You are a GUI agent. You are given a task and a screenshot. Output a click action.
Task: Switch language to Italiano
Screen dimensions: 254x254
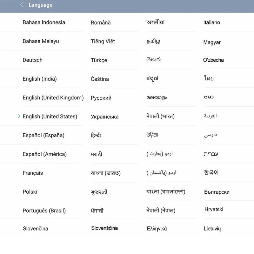point(211,23)
